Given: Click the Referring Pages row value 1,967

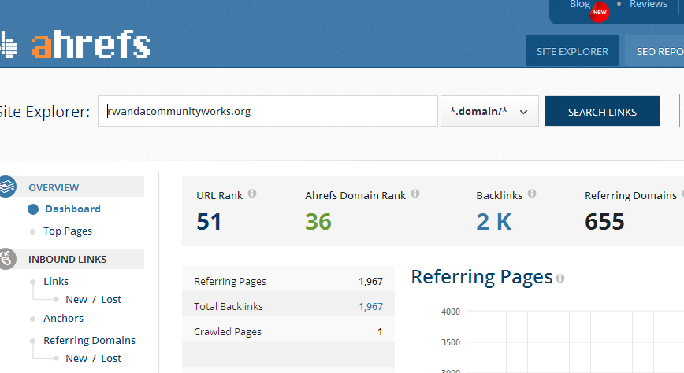Looking at the screenshot, I should (x=371, y=282).
